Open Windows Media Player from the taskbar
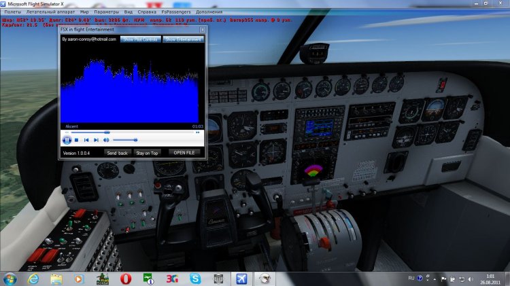The height and width of the screenshot is (286, 510). [79, 279]
